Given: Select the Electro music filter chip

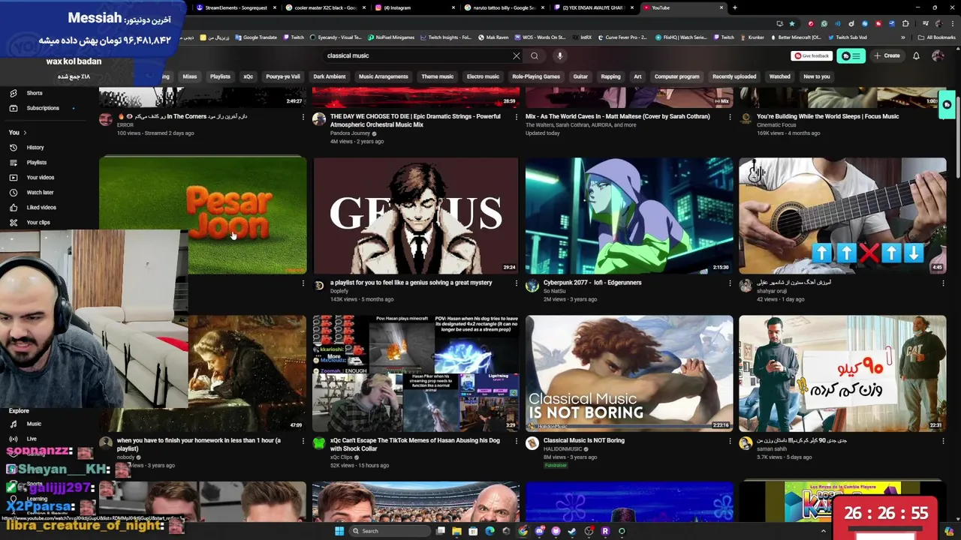Looking at the screenshot, I should 483,76.
